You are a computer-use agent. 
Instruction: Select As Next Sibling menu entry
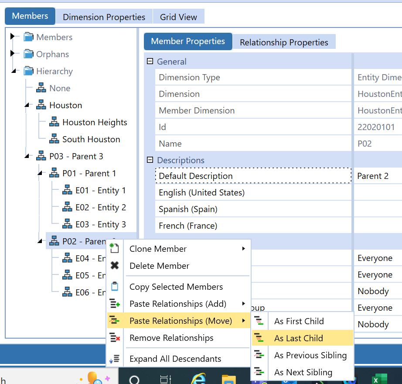tap(303, 372)
